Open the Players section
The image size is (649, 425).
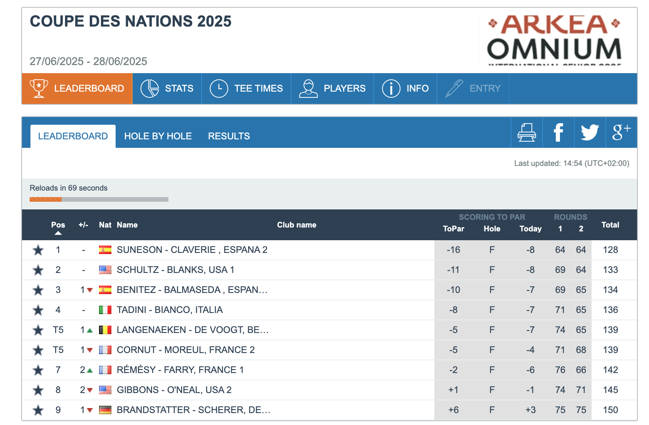click(332, 89)
